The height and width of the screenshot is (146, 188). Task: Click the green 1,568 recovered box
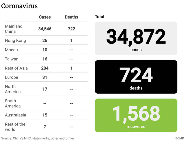pyautogui.click(x=136, y=115)
